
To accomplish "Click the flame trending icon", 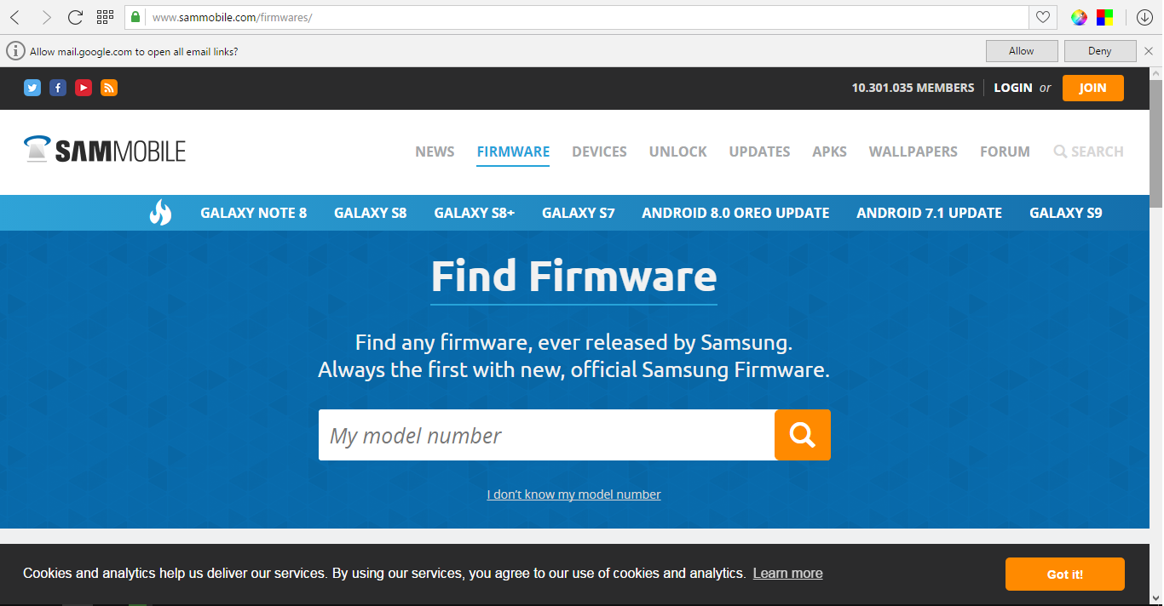I will (x=160, y=213).
